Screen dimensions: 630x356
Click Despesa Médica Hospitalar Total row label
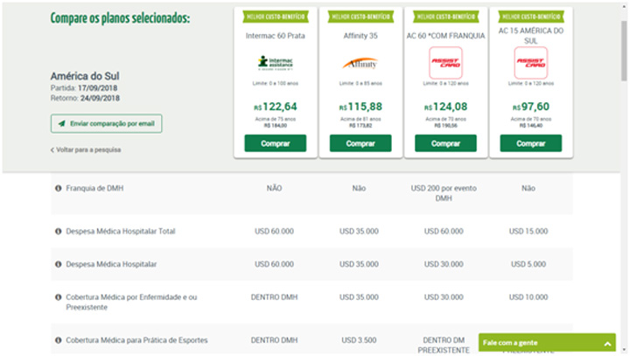[x=121, y=231]
